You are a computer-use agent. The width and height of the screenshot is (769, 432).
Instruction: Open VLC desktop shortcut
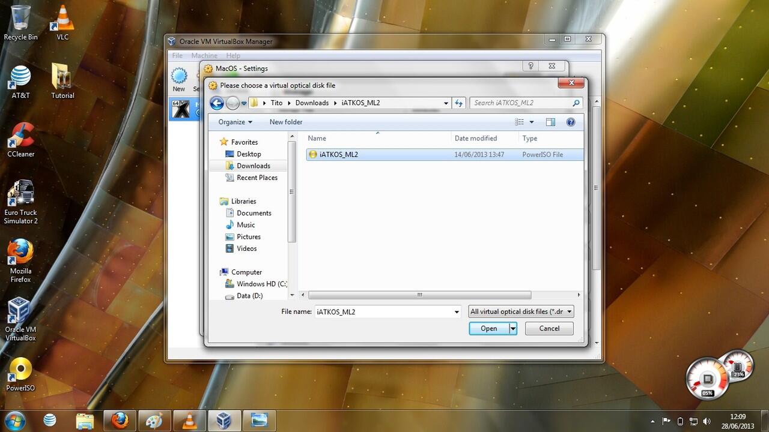[62, 23]
